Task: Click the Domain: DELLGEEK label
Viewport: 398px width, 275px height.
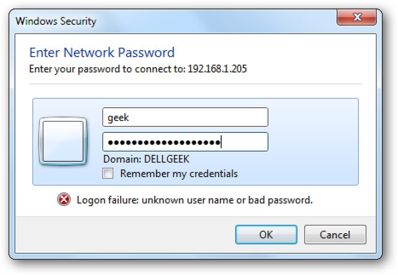Action: 146,159
